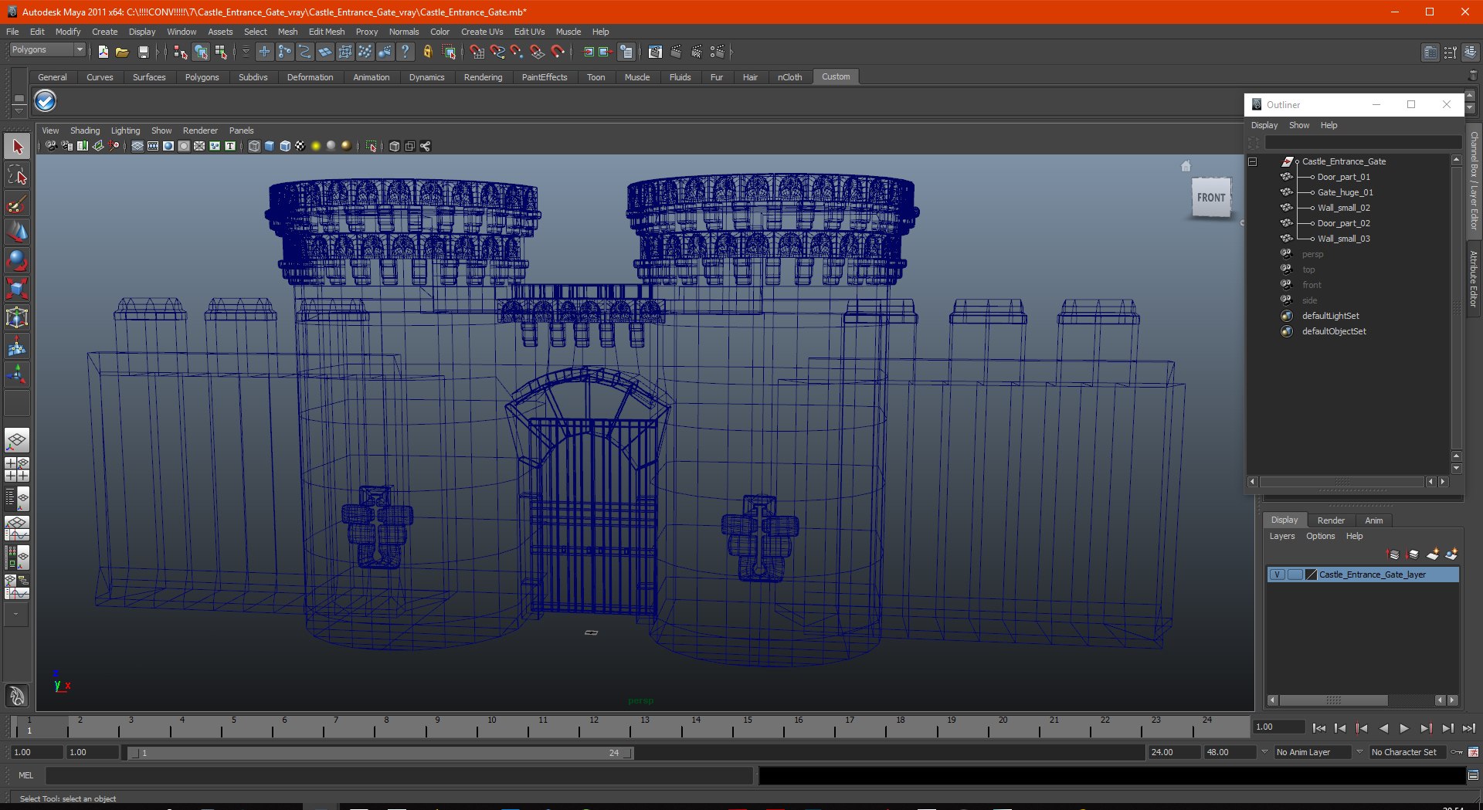This screenshot has height=810, width=1483.
Task: Create new layer from selected objects icon
Action: [x=1451, y=554]
